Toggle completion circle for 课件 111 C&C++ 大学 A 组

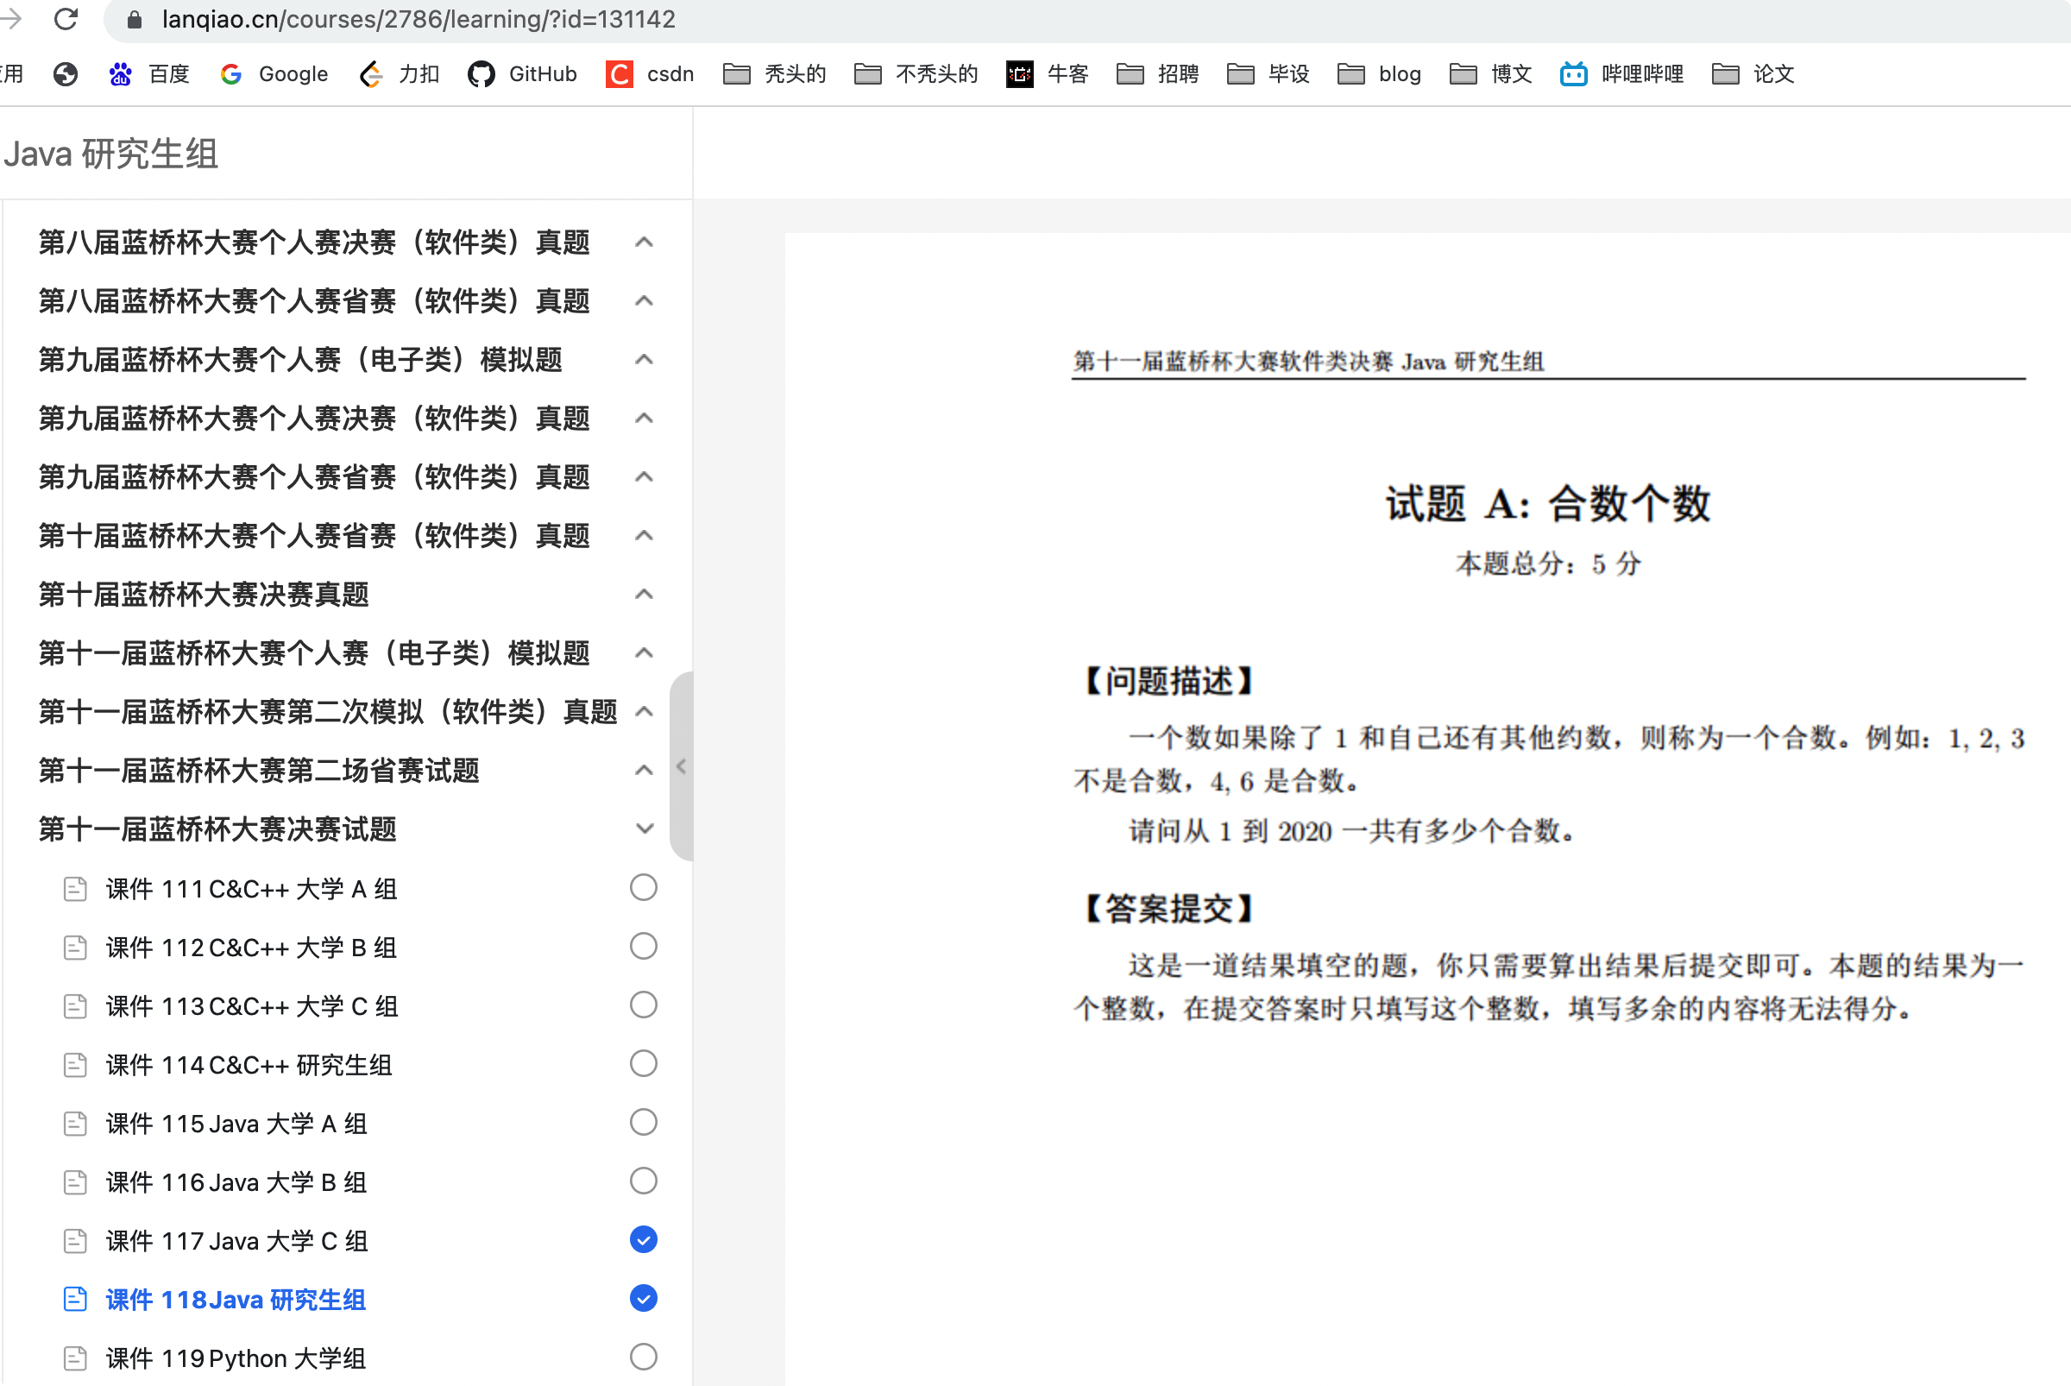pos(643,887)
